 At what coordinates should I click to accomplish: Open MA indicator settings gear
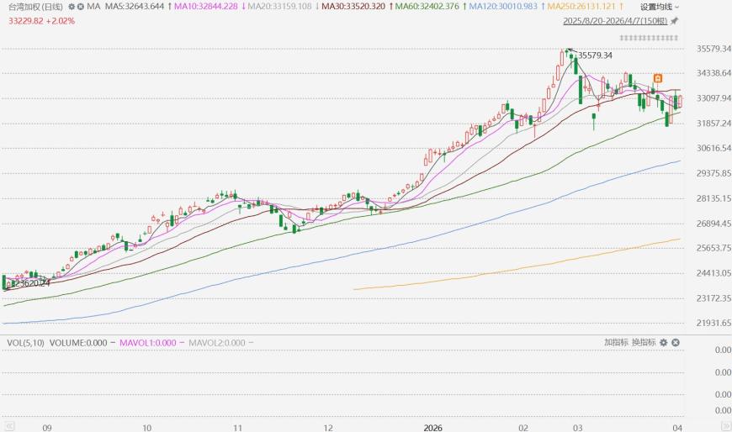[69, 7]
